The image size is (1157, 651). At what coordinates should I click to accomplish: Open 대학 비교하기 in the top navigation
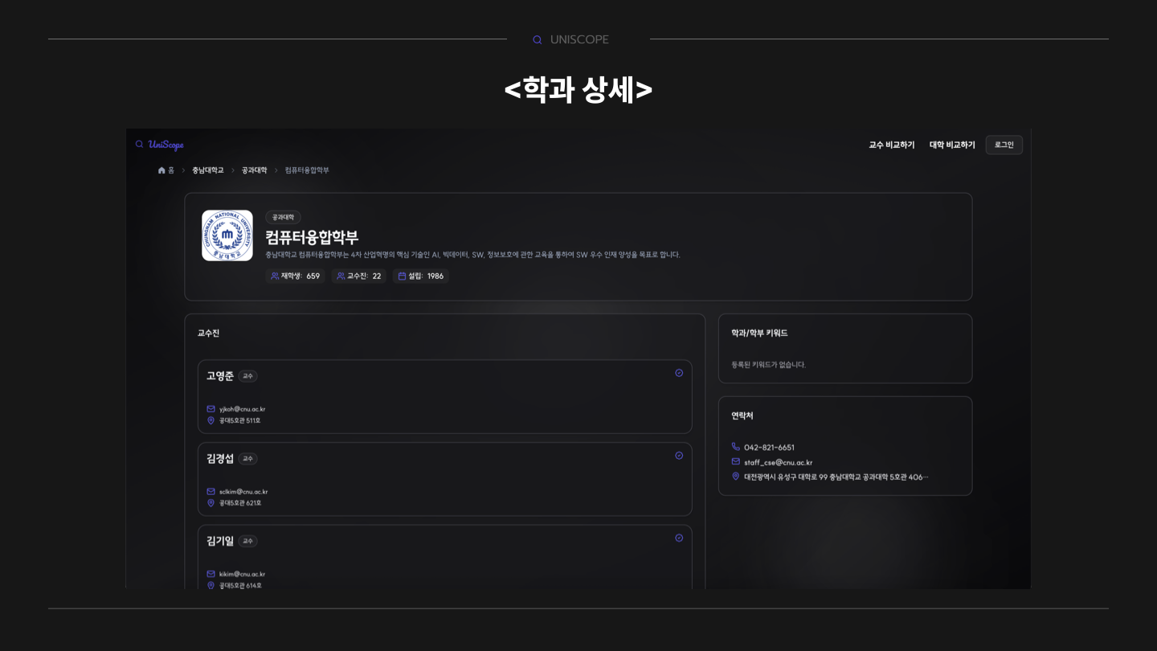tap(952, 145)
